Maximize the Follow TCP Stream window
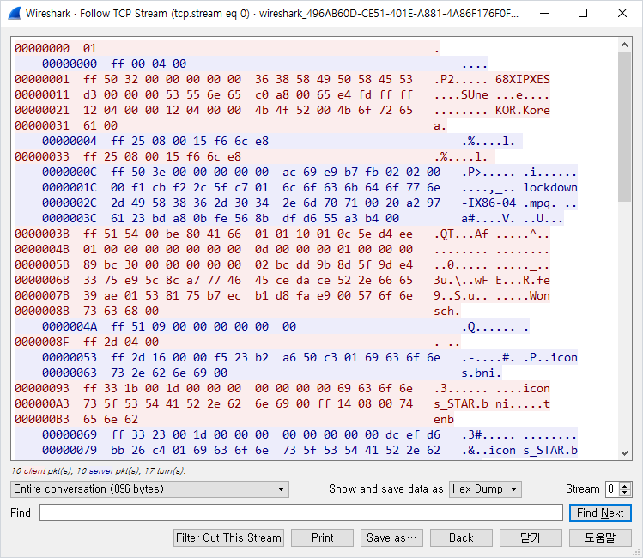 pos(583,13)
